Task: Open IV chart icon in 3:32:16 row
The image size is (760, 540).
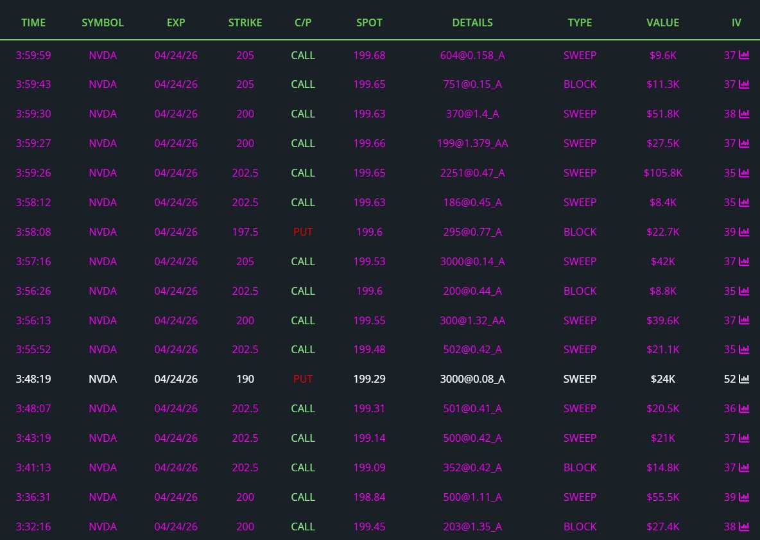Action: tap(743, 527)
